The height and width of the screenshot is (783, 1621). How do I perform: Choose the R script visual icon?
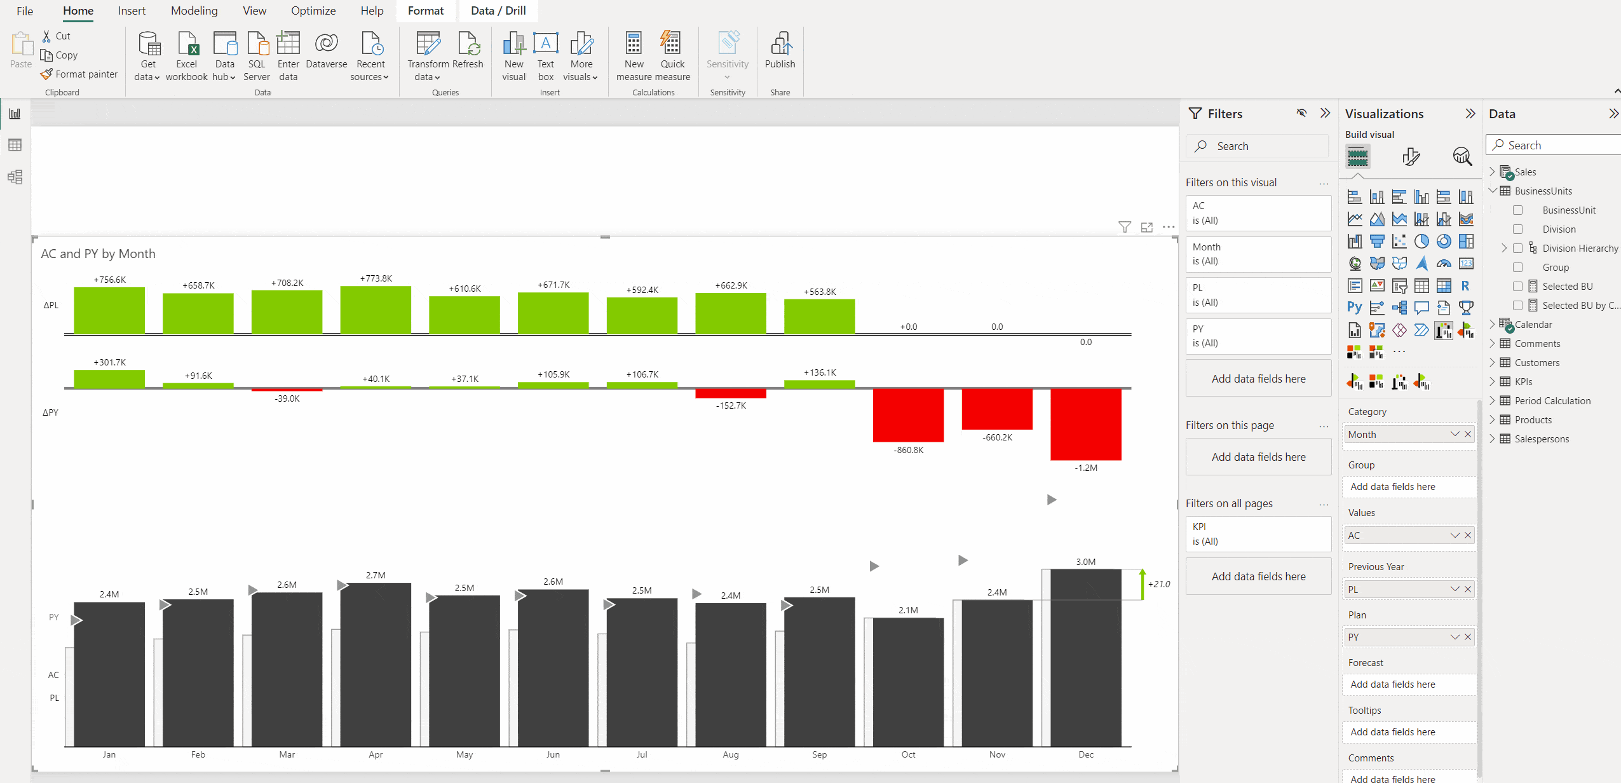click(x=1465, y=286)
